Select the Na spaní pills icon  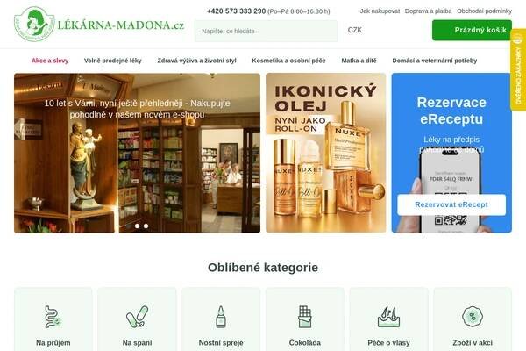(137, 317)
